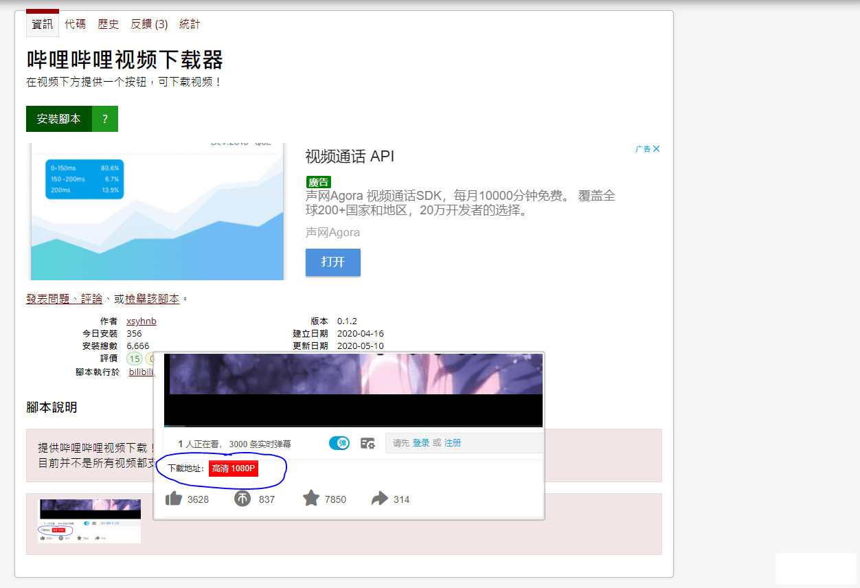Open the 歷史 tab
Screen dimensions: 860x588
coord(109,24)
